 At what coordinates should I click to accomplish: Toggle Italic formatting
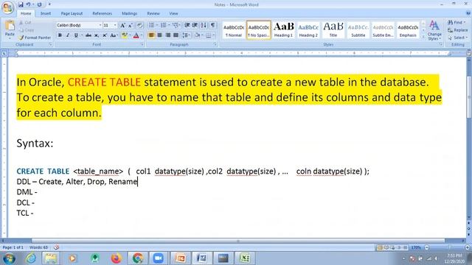68,35
